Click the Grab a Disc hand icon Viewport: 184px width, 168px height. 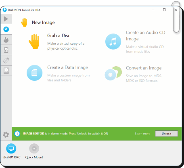34,42
